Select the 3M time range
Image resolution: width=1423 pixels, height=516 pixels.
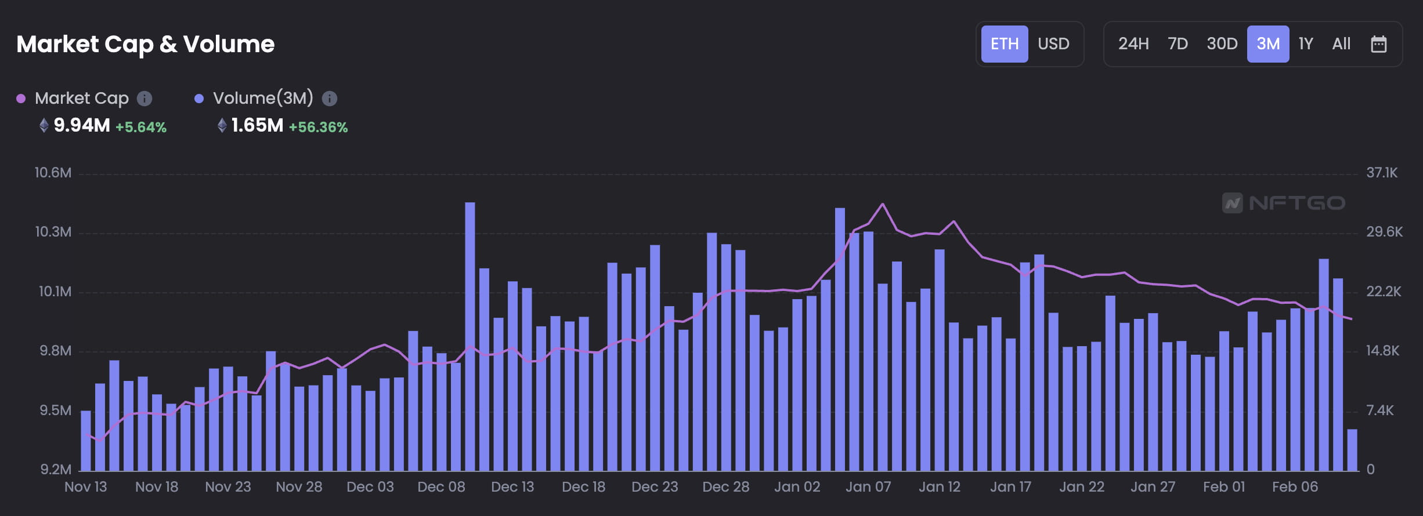pyautogui.click(x=1267, y=44)
